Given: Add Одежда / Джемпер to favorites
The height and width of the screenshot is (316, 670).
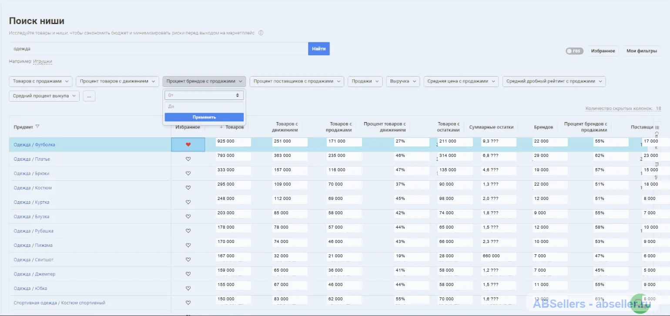Looking at the screenshot, I should (x=188, y=274).
